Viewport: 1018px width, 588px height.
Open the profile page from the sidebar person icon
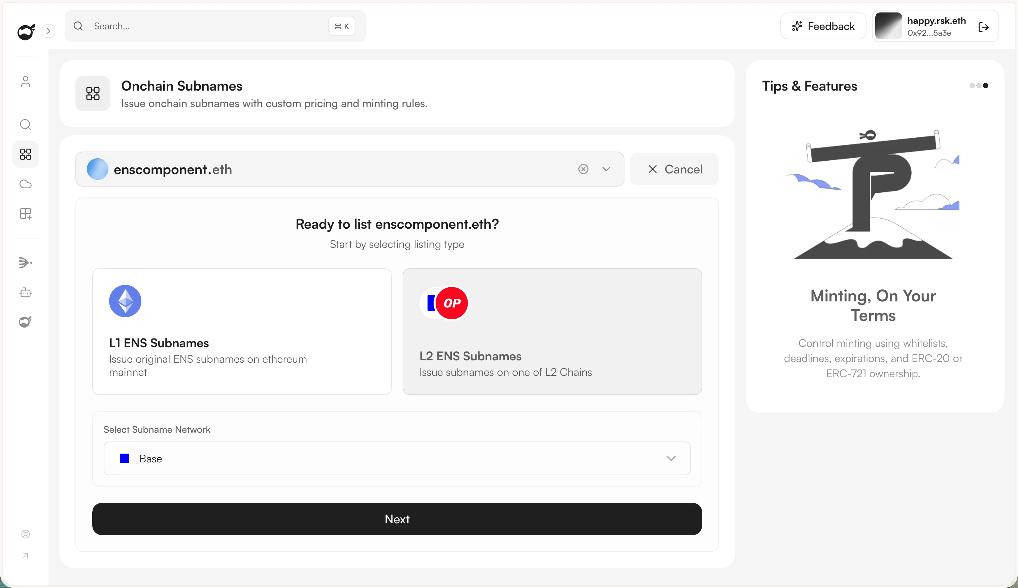(26, 81)
